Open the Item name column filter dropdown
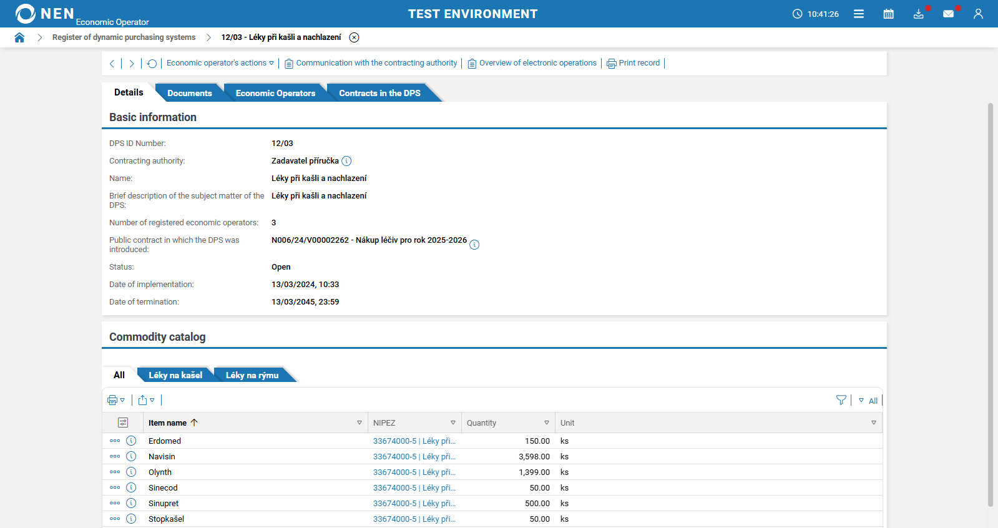Viewport: 998px width, 528px height. coord(360,423)
